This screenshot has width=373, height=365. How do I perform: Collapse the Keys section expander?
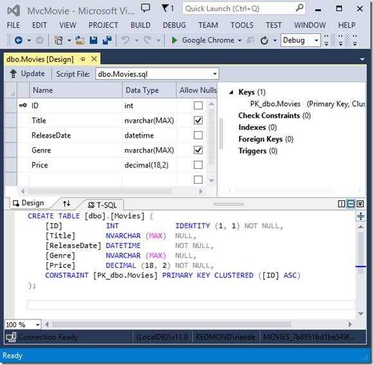point(231,92)
